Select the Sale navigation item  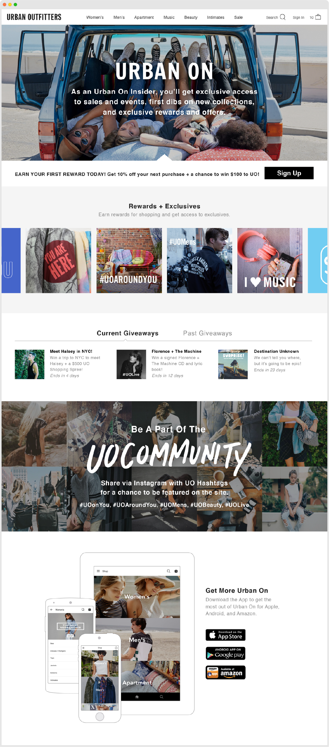tap(238, 17)
